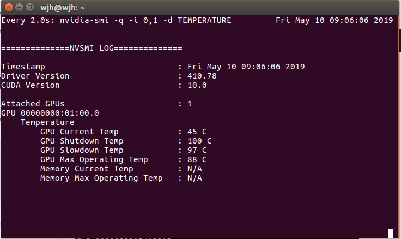Click the Driver Version label
The width and height of the screenshot is (401, 239).
35,76
